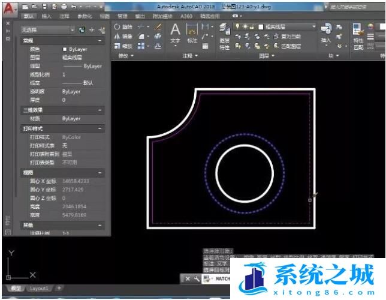Switch to the Layout1 tab
Screen dimensions: 386x300
tap(38, 288)
